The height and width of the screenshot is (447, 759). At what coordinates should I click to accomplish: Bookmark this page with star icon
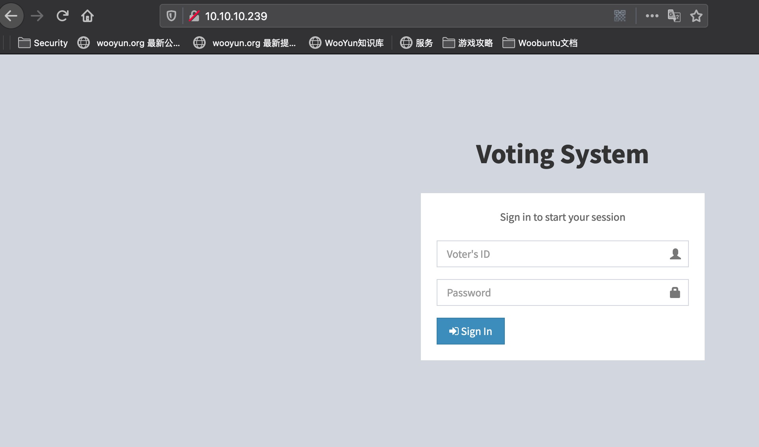coord(696,16)
